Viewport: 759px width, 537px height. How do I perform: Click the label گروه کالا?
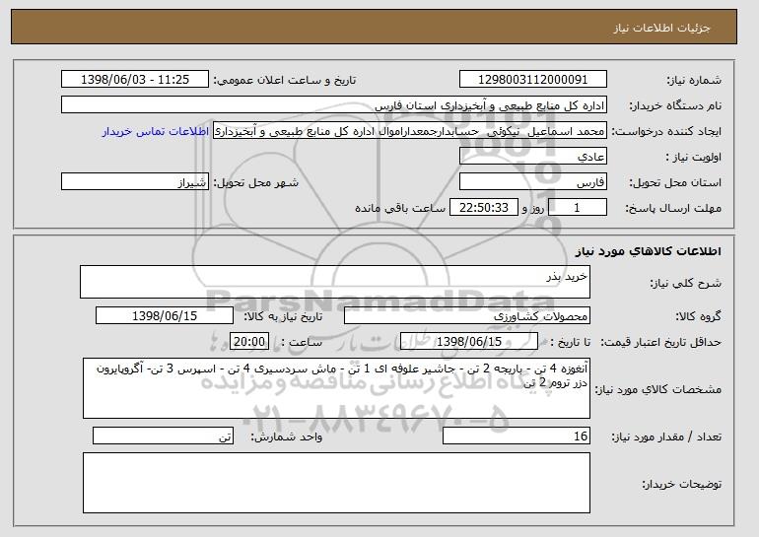(699, 316)
